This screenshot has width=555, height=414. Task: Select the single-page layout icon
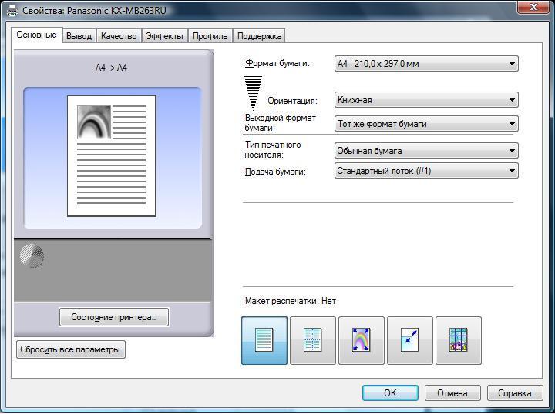click(x=264, y=340)
